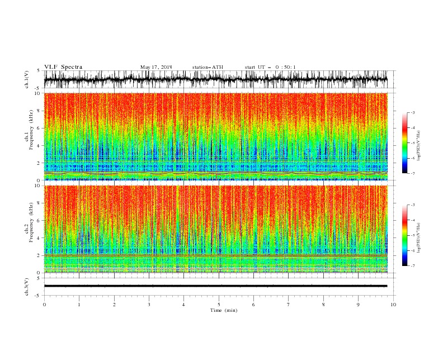This screenshot has height=342, width=443.
Task: Click the ch.1(V) waveform axis label
Action: click(27, 79)
